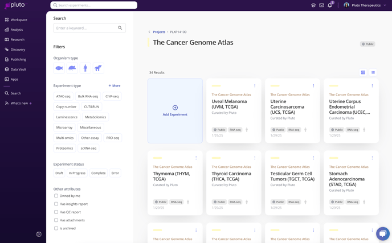Open Apps in the sidebar
The height and width of the screenshot is (243, 392).
(x=11, y=80)
